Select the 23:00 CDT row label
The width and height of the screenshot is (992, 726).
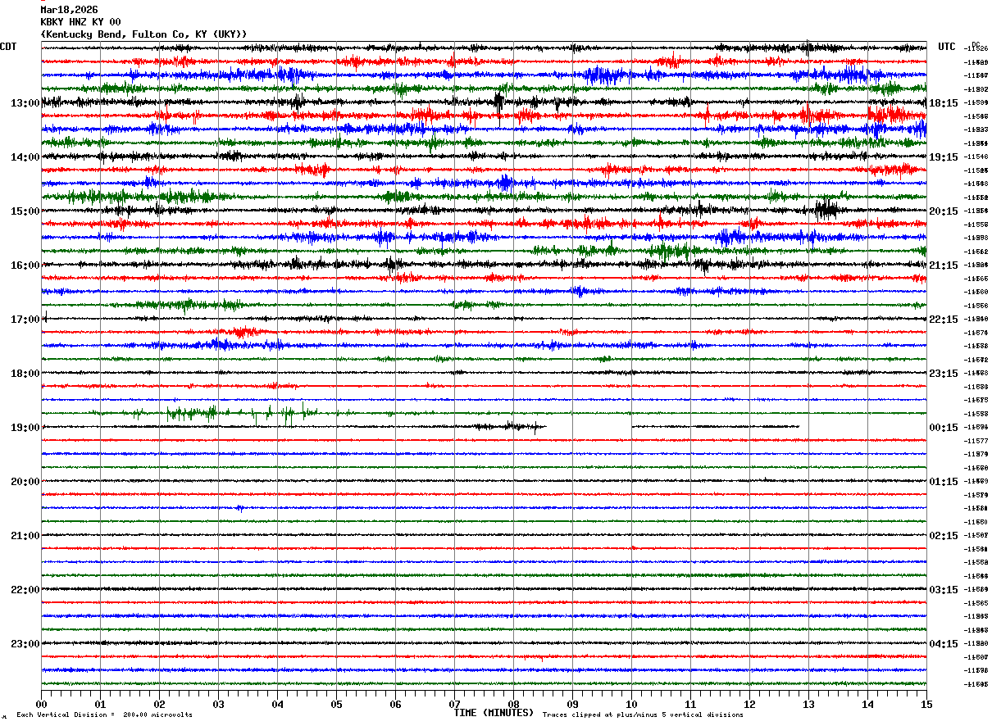25,643
